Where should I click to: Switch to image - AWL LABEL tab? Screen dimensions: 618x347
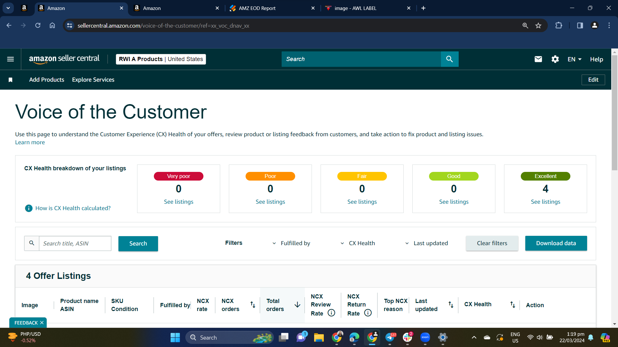(x=368, y=8)
